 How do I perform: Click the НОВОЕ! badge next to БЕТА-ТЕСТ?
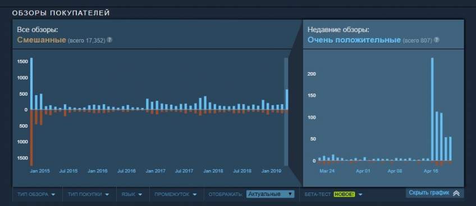click(344, 194)
